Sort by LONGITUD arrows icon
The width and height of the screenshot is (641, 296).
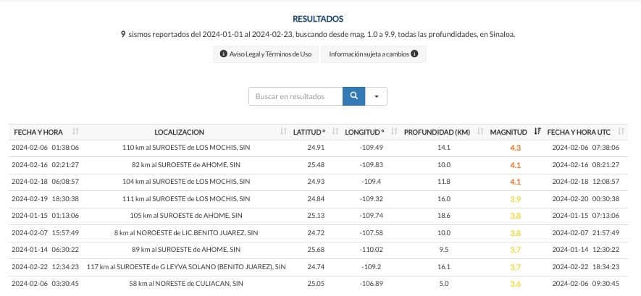point(394,132)
